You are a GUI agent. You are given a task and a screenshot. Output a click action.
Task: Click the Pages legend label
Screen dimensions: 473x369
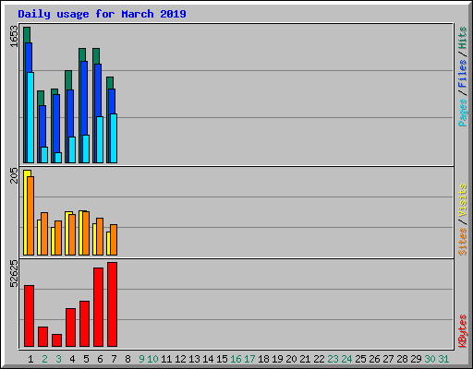(x=463, y=113)
